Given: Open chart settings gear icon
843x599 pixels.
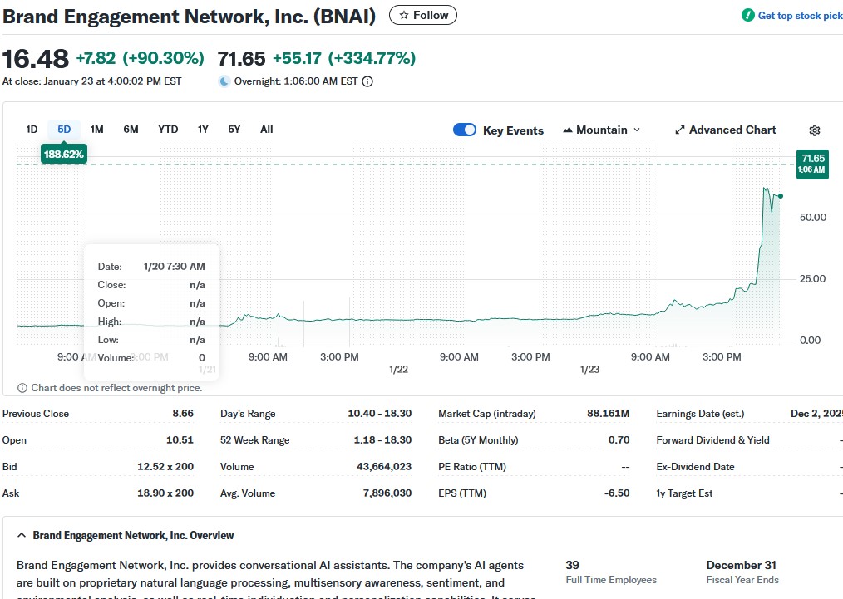Looking at the screenshot, I should point(815,130).
